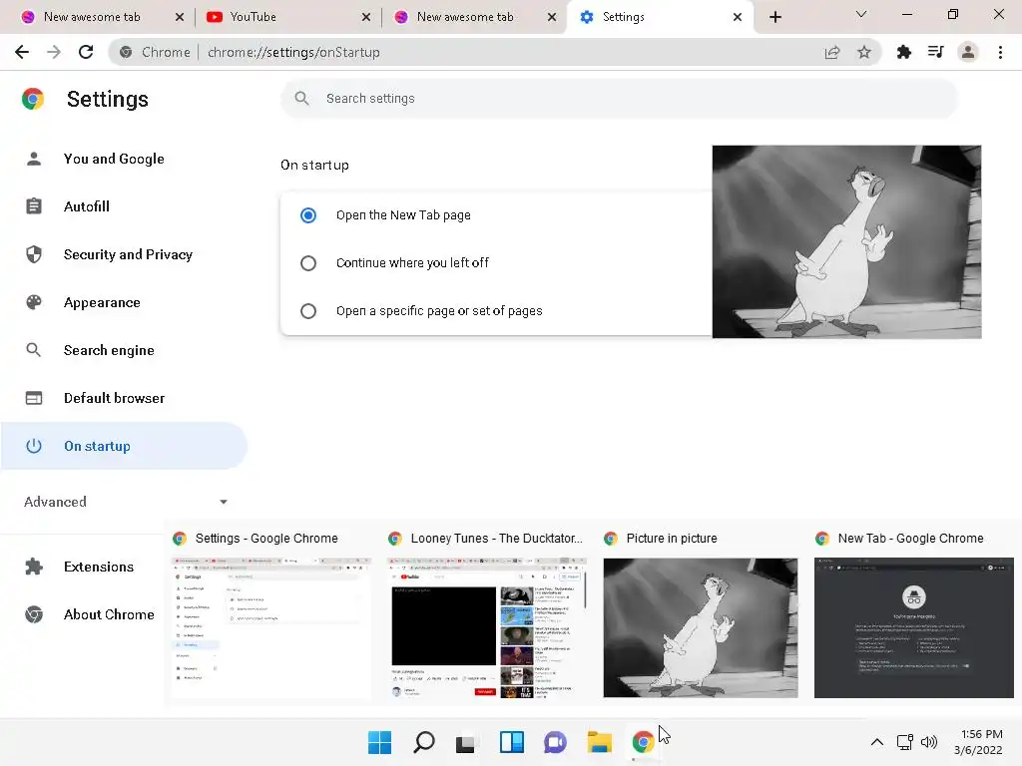The image size is (1022, 766).
Task: Switch to Picture in picture preview
Action: [x=701, y=614]
